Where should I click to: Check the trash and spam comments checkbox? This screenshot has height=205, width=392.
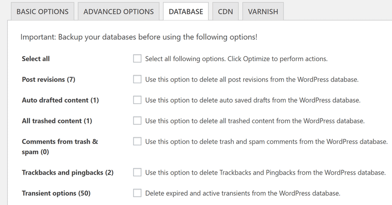tap(137, 141)
